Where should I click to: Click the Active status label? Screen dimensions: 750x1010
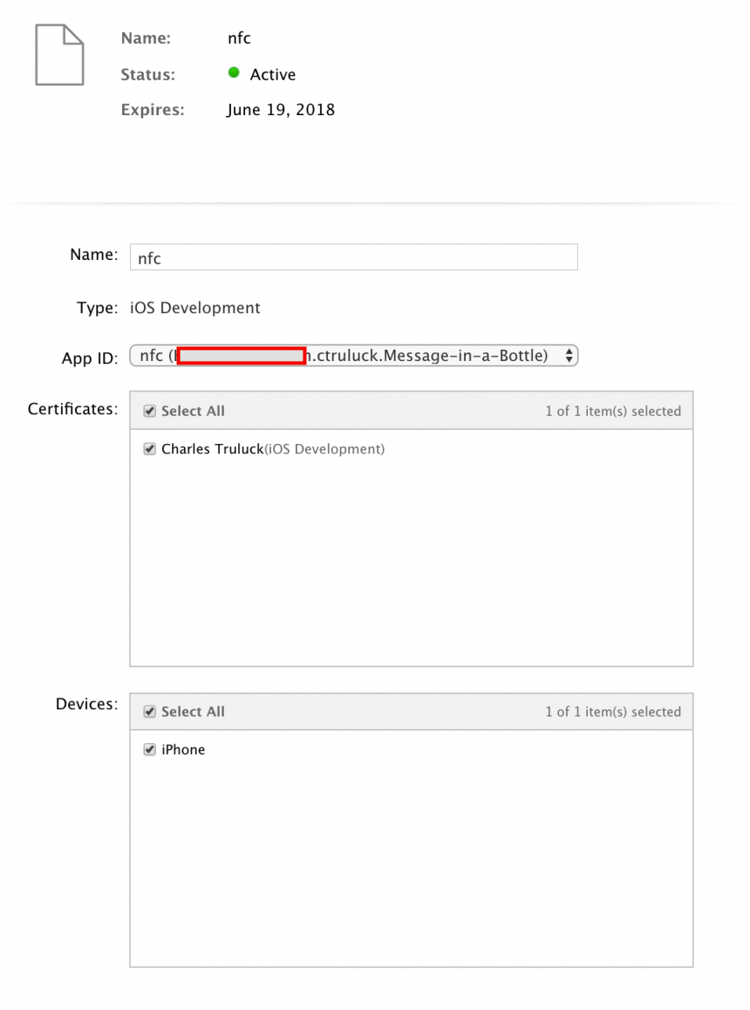(274, 74)
